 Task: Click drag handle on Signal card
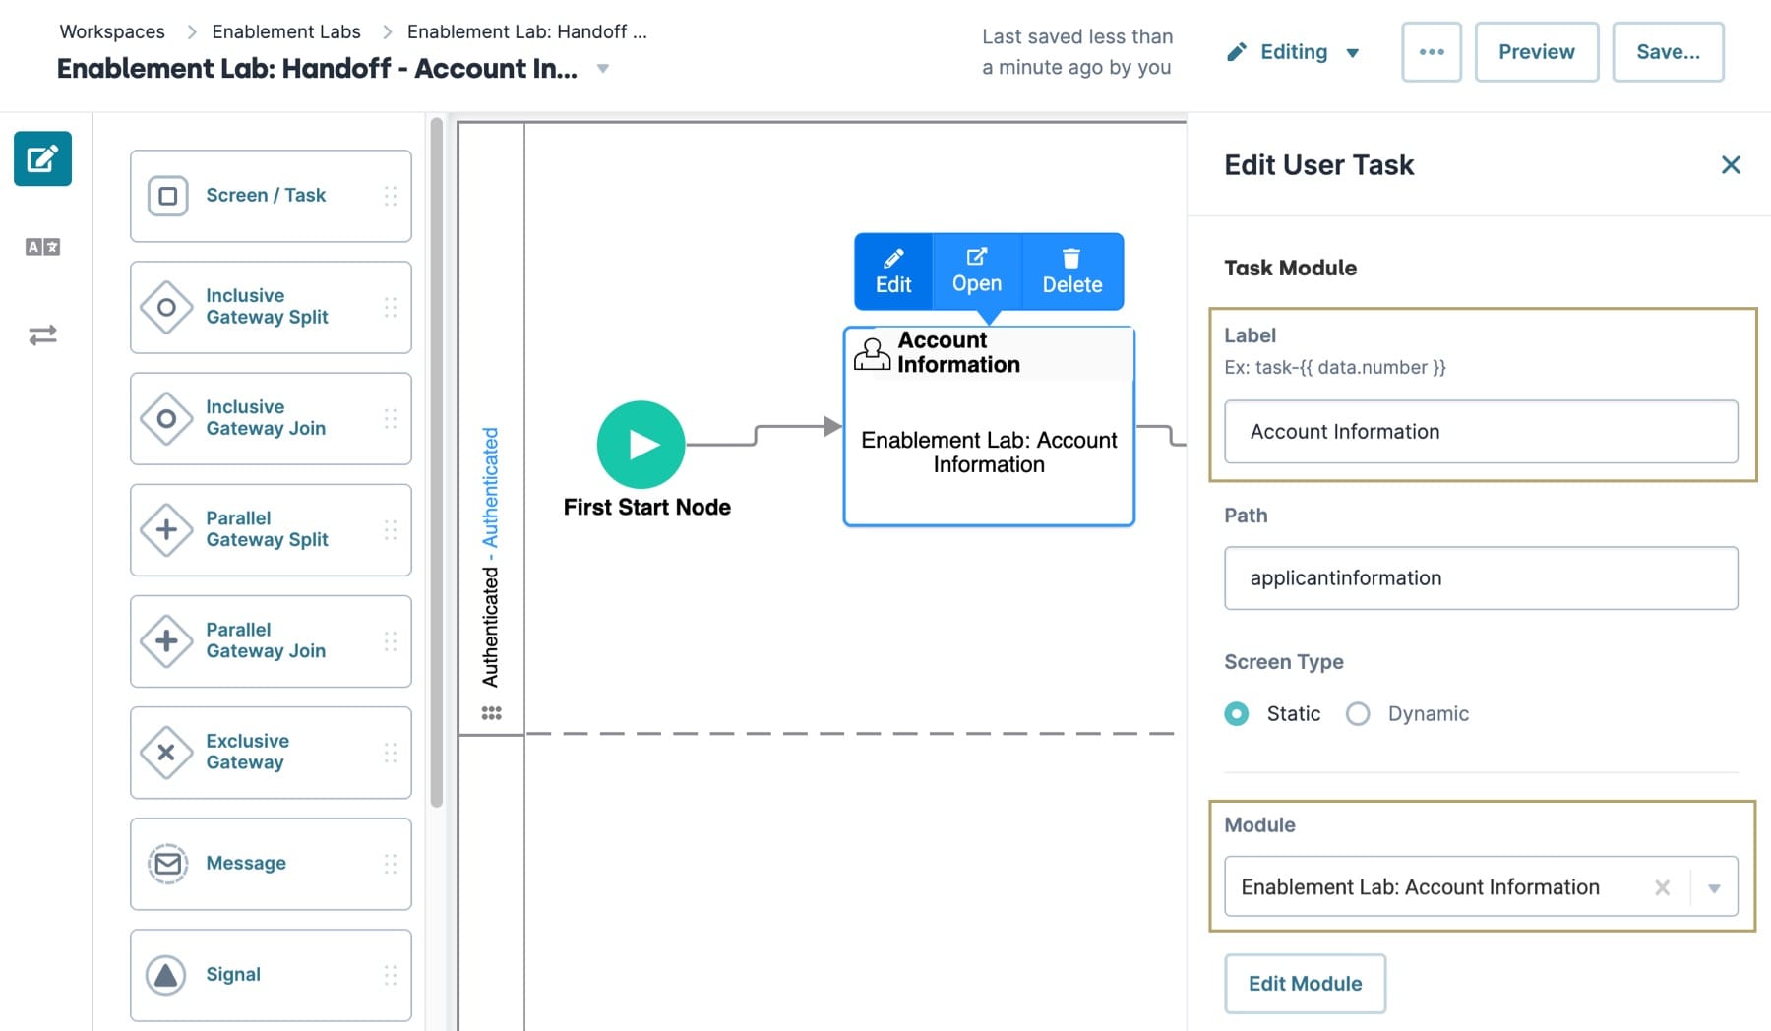pos(391,975)
